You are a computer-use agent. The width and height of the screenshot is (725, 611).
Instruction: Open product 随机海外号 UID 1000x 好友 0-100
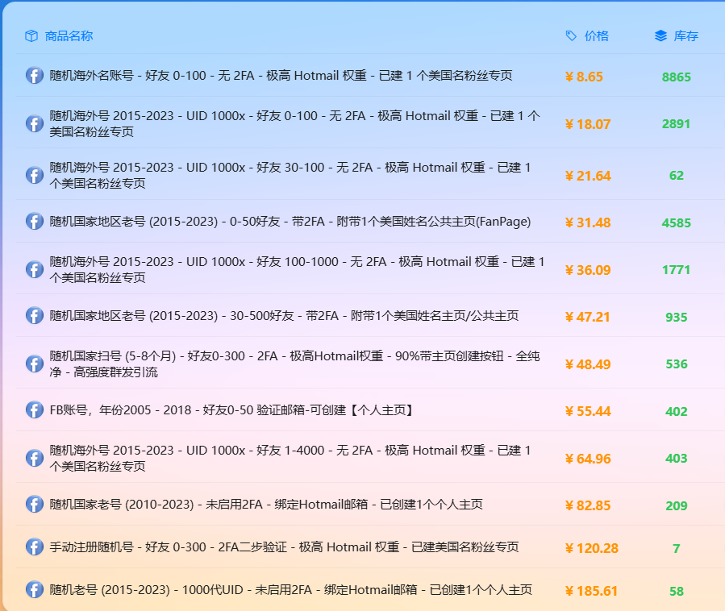294,123
